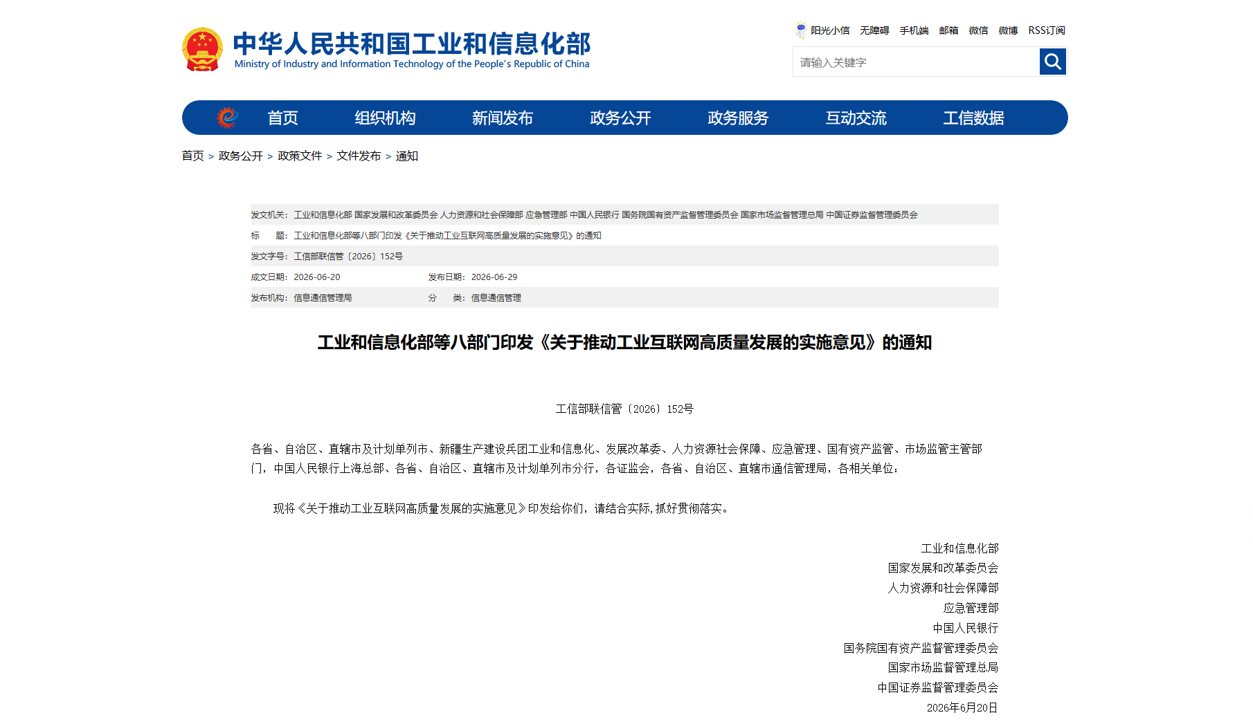1253x724 pixels.
Task: Open RSS订阅 link
Action: 1047,30
